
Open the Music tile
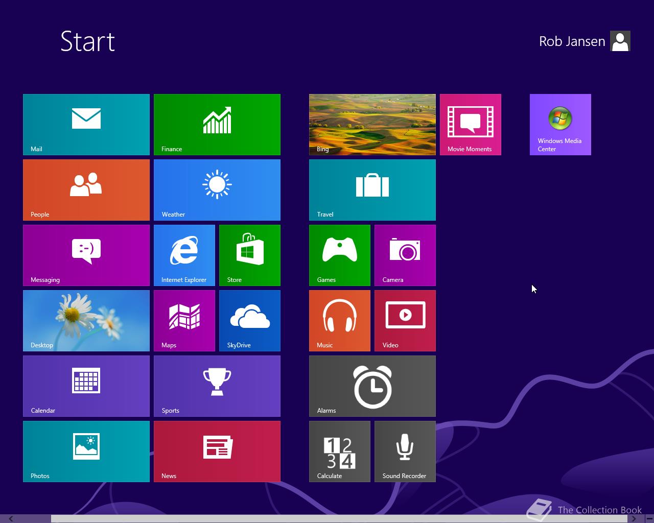tap(340, 321)
